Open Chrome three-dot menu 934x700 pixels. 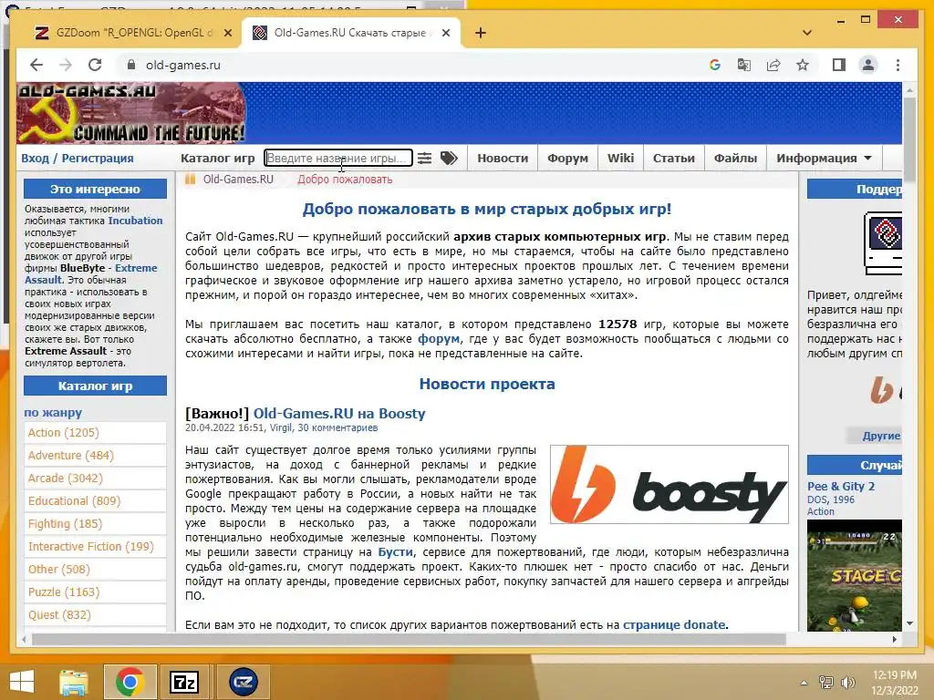898,65
